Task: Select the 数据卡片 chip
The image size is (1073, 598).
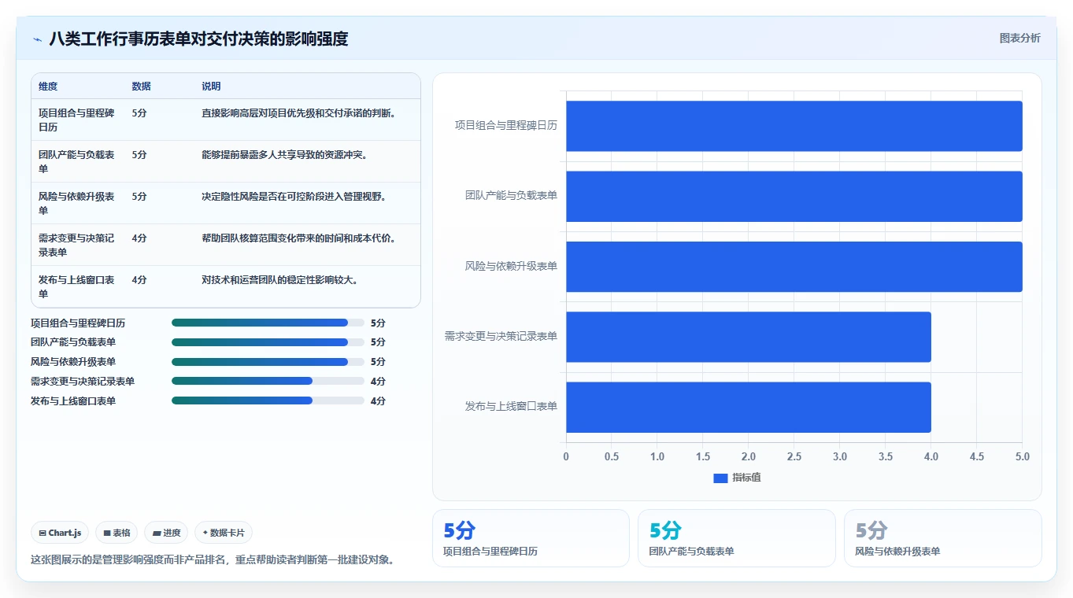Action: [224, 533]
